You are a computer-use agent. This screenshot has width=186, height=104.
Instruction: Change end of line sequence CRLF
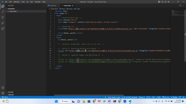click(x=153, y=97)
